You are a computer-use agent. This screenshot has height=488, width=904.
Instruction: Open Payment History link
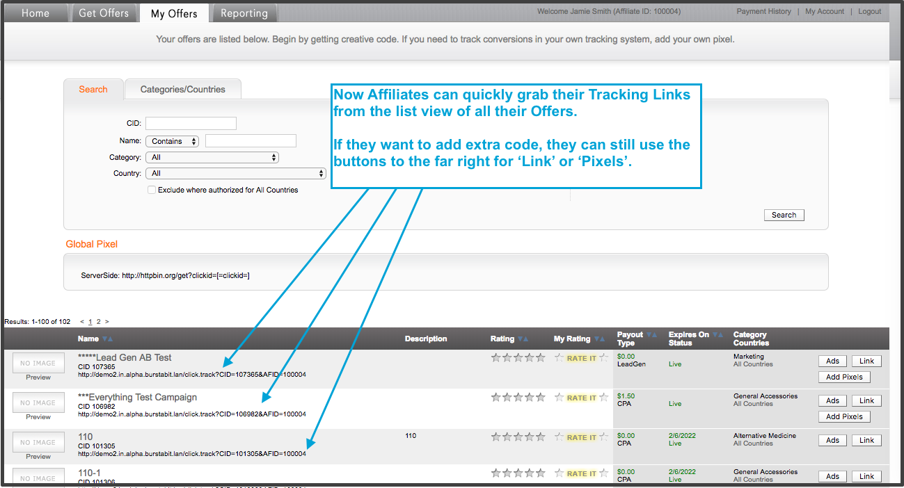(763, 11)
